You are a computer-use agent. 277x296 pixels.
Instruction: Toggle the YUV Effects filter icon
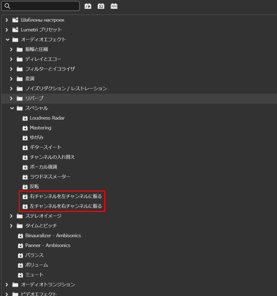point(114,6)
